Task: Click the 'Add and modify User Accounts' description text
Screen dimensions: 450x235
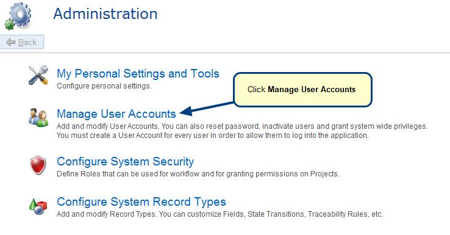Action: [242, 126]
